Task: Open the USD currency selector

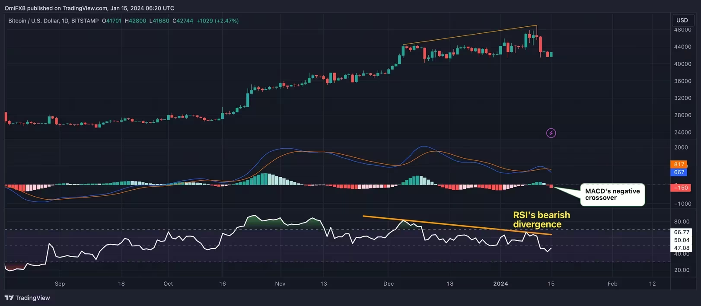Action: [x=682, y=20]
